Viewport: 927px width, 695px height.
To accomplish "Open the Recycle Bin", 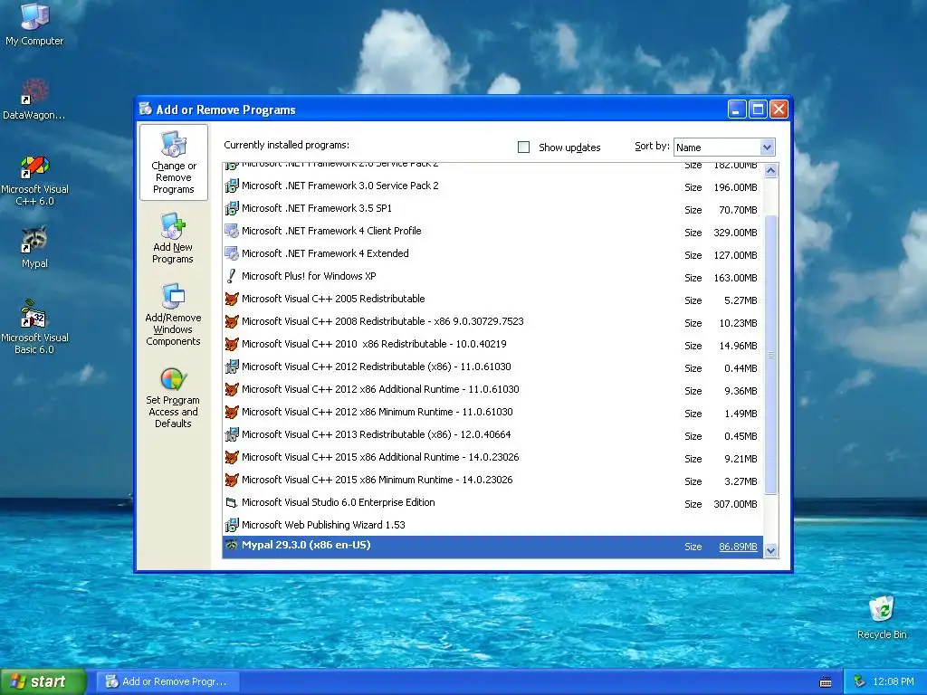I will pyautogui.click(x=882, y=617).
